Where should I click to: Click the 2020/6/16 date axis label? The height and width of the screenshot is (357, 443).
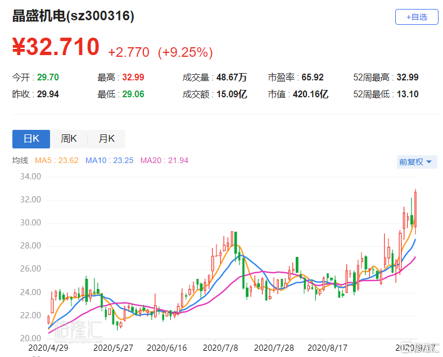[x=167, y=348]
